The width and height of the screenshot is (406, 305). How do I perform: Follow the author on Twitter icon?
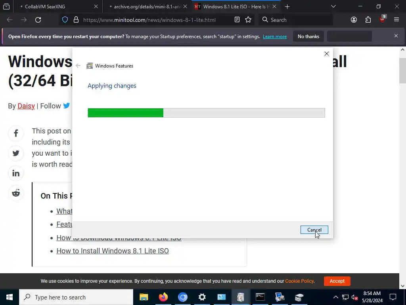click(67, 106)
